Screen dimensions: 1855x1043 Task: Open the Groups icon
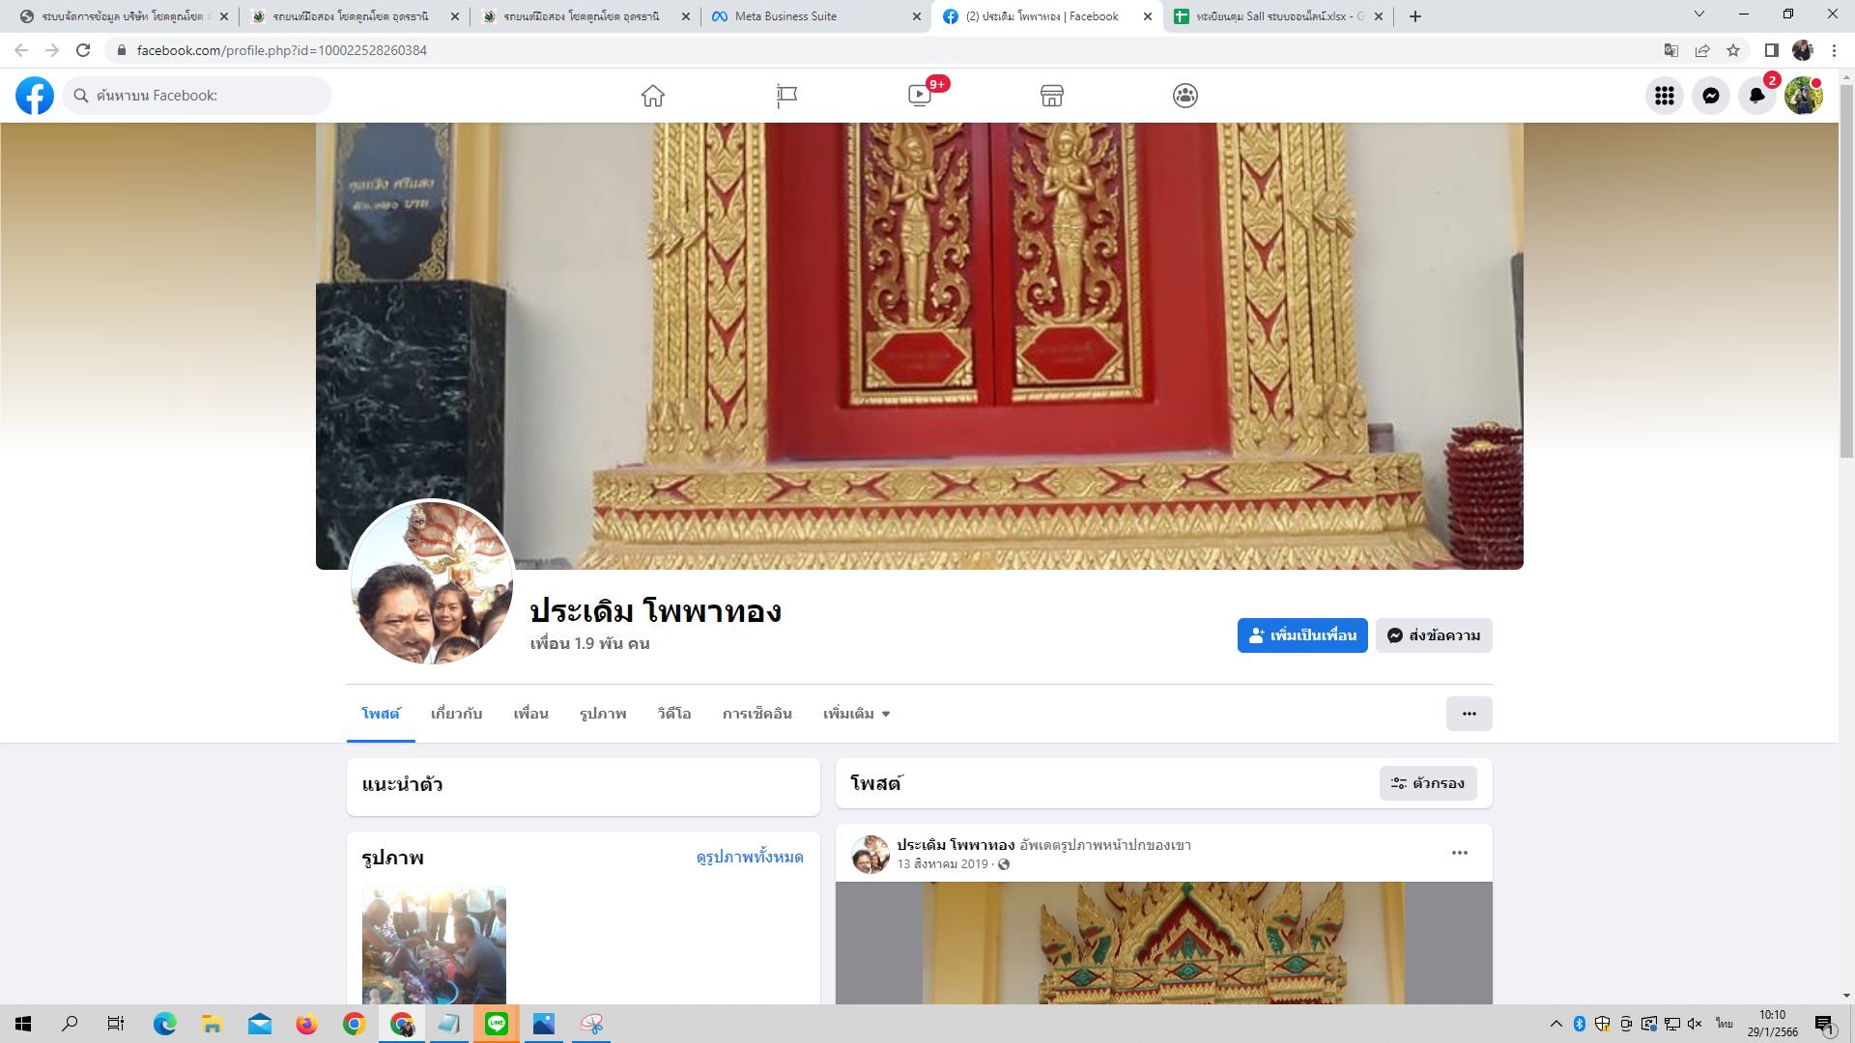(1185, 96)
